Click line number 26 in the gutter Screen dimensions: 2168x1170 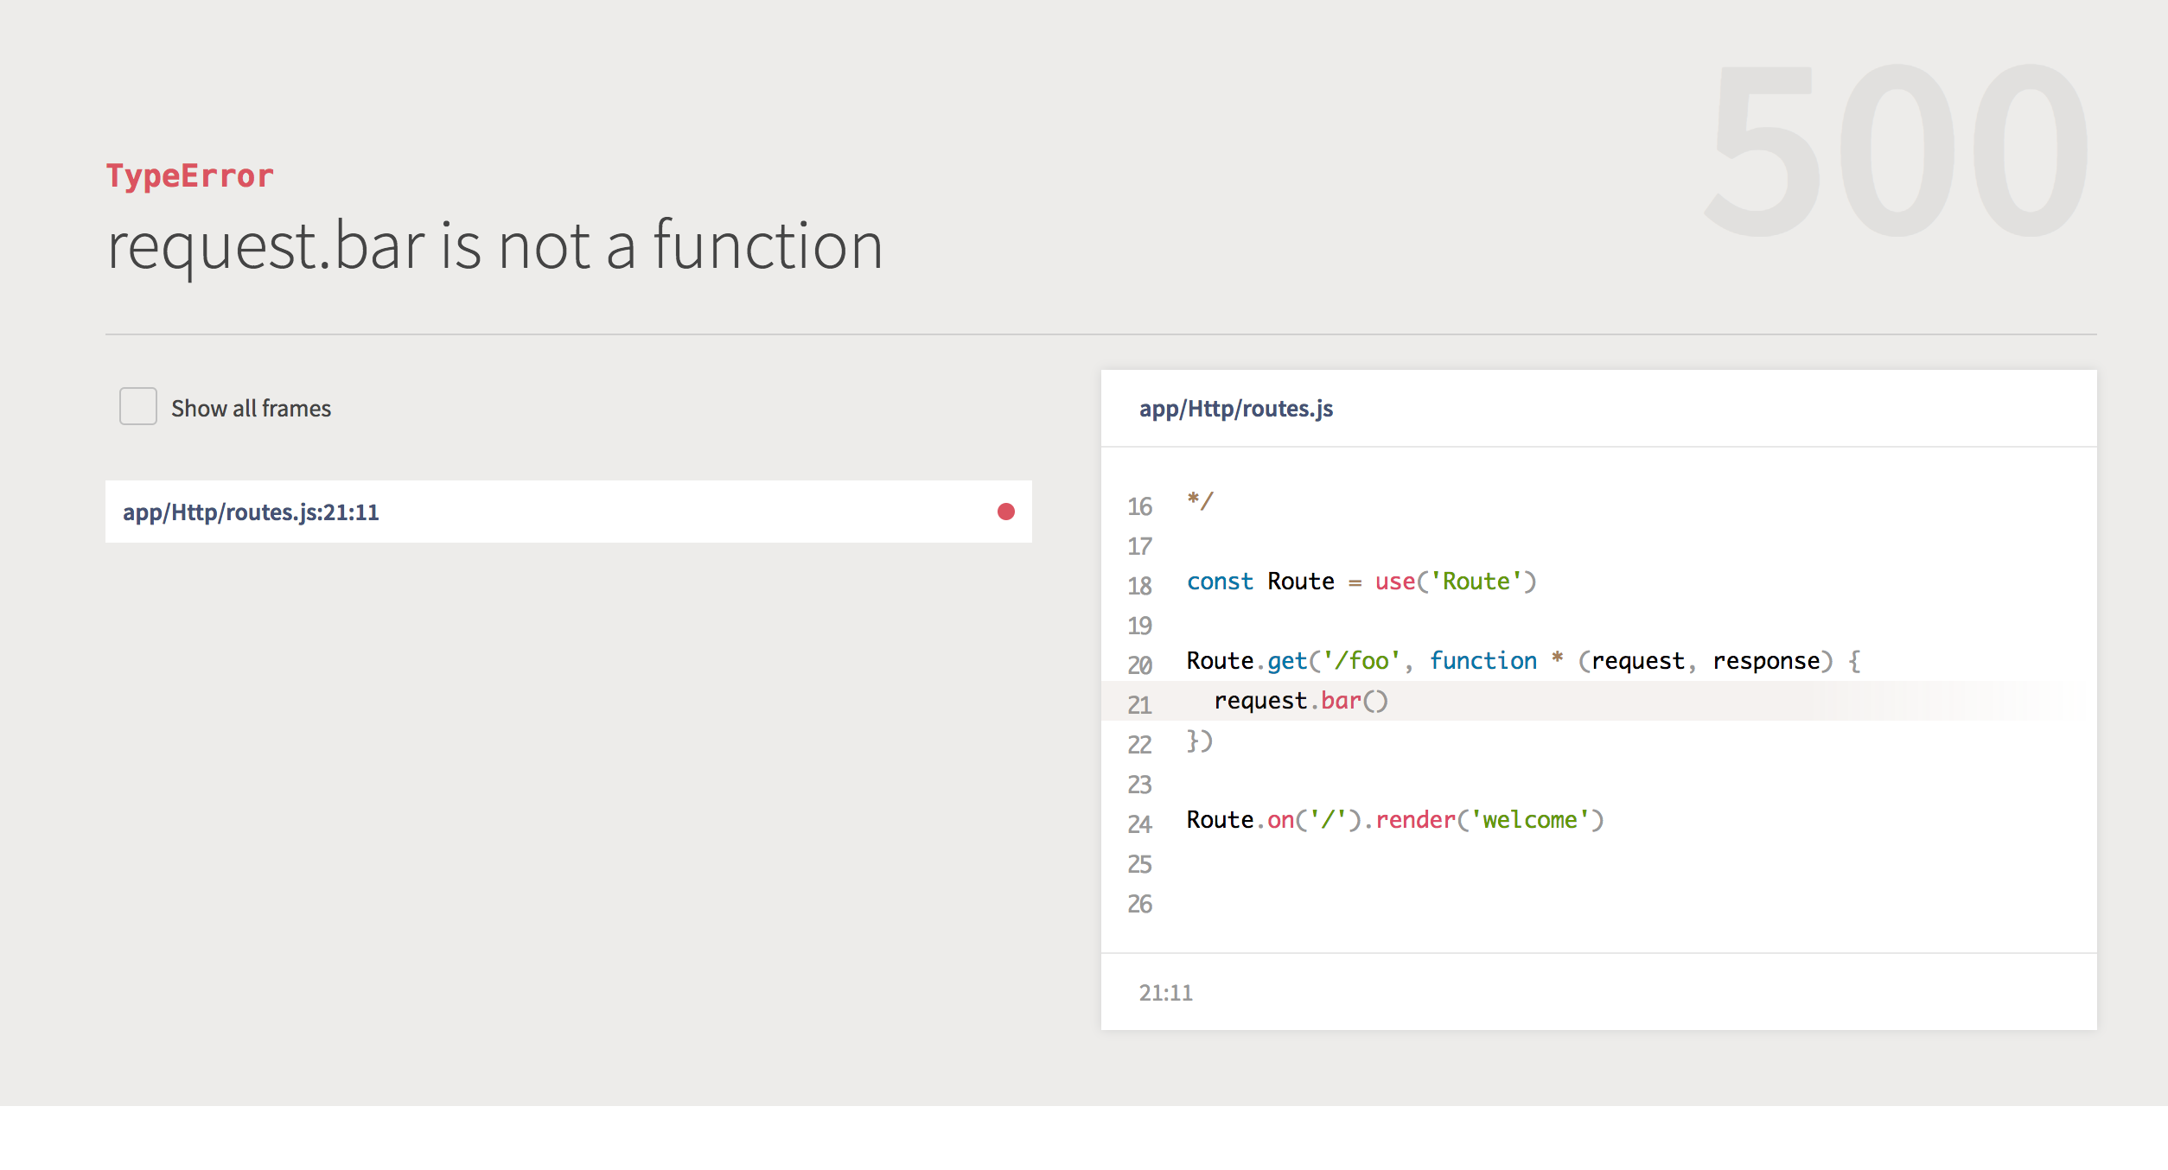pyautogui.click(x=1139, y=904)
